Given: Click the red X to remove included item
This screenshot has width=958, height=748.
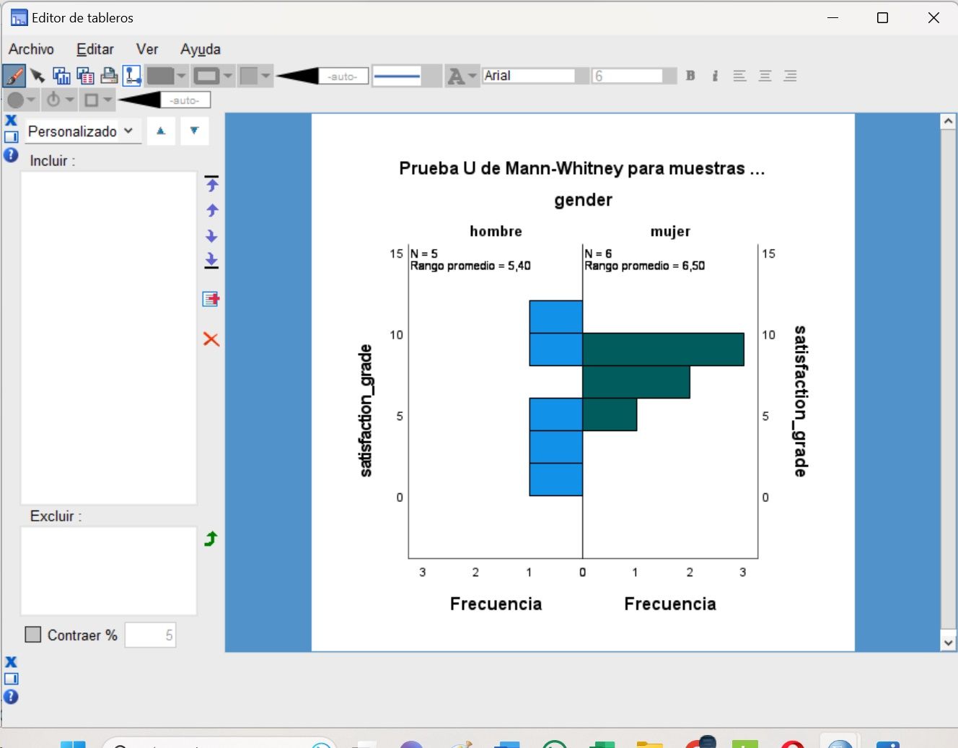Looking at the screenshot, I should 211,339.
